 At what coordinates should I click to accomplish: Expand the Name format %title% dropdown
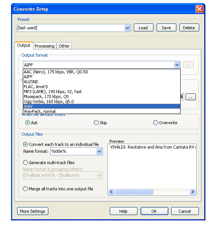click(x=99, y=152)
